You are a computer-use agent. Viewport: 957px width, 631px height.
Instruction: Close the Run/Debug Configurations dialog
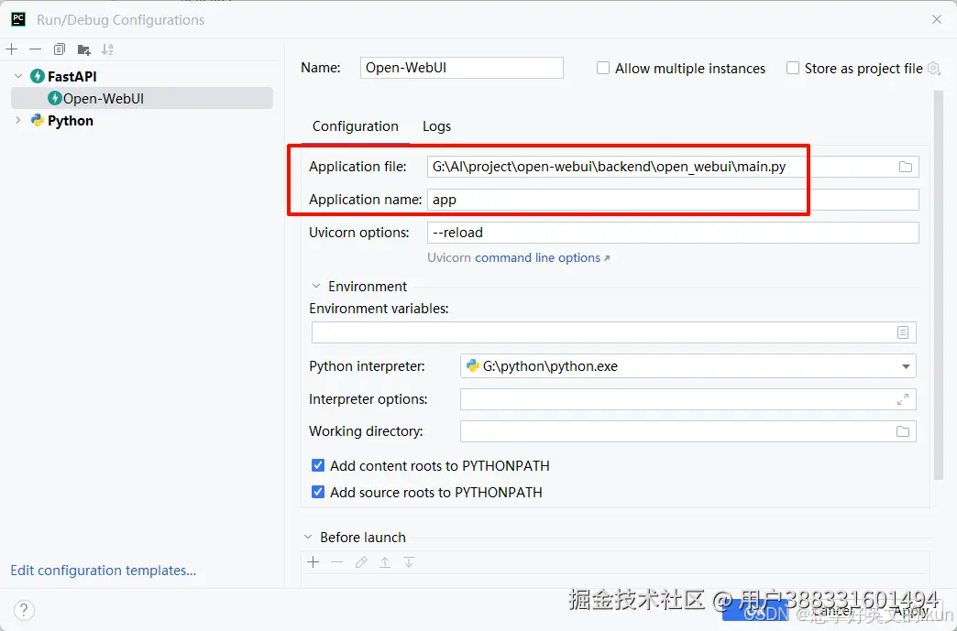click(x=937, y=19)
